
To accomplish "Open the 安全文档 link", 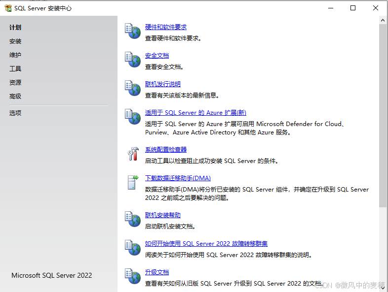I will pyautogui.click(x=157, y=56).
